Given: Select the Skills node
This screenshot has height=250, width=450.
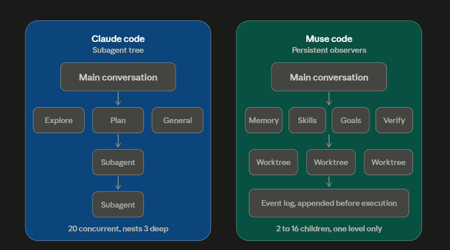Looking at the screenshot, I should [307, 120].
